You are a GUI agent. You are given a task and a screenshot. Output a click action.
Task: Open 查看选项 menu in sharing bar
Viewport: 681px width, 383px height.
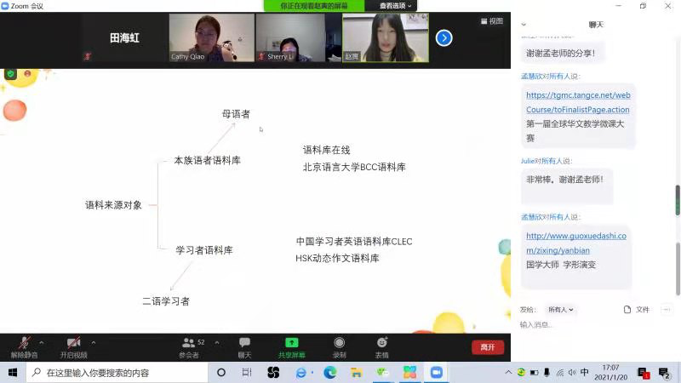pyautogui.click(x=396, y=6)
